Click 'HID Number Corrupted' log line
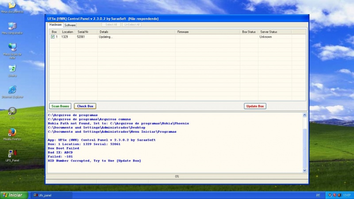This screenshot has width=354, height=199. pos(94,161)
